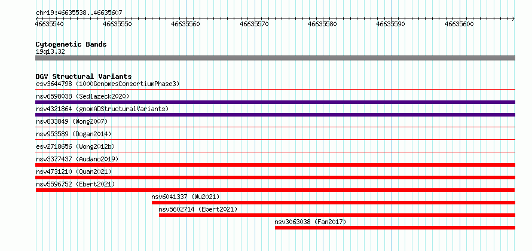This screenshot has width=532, height=251.
Task: Click ruler position 46635560
Action: [186, 24]
